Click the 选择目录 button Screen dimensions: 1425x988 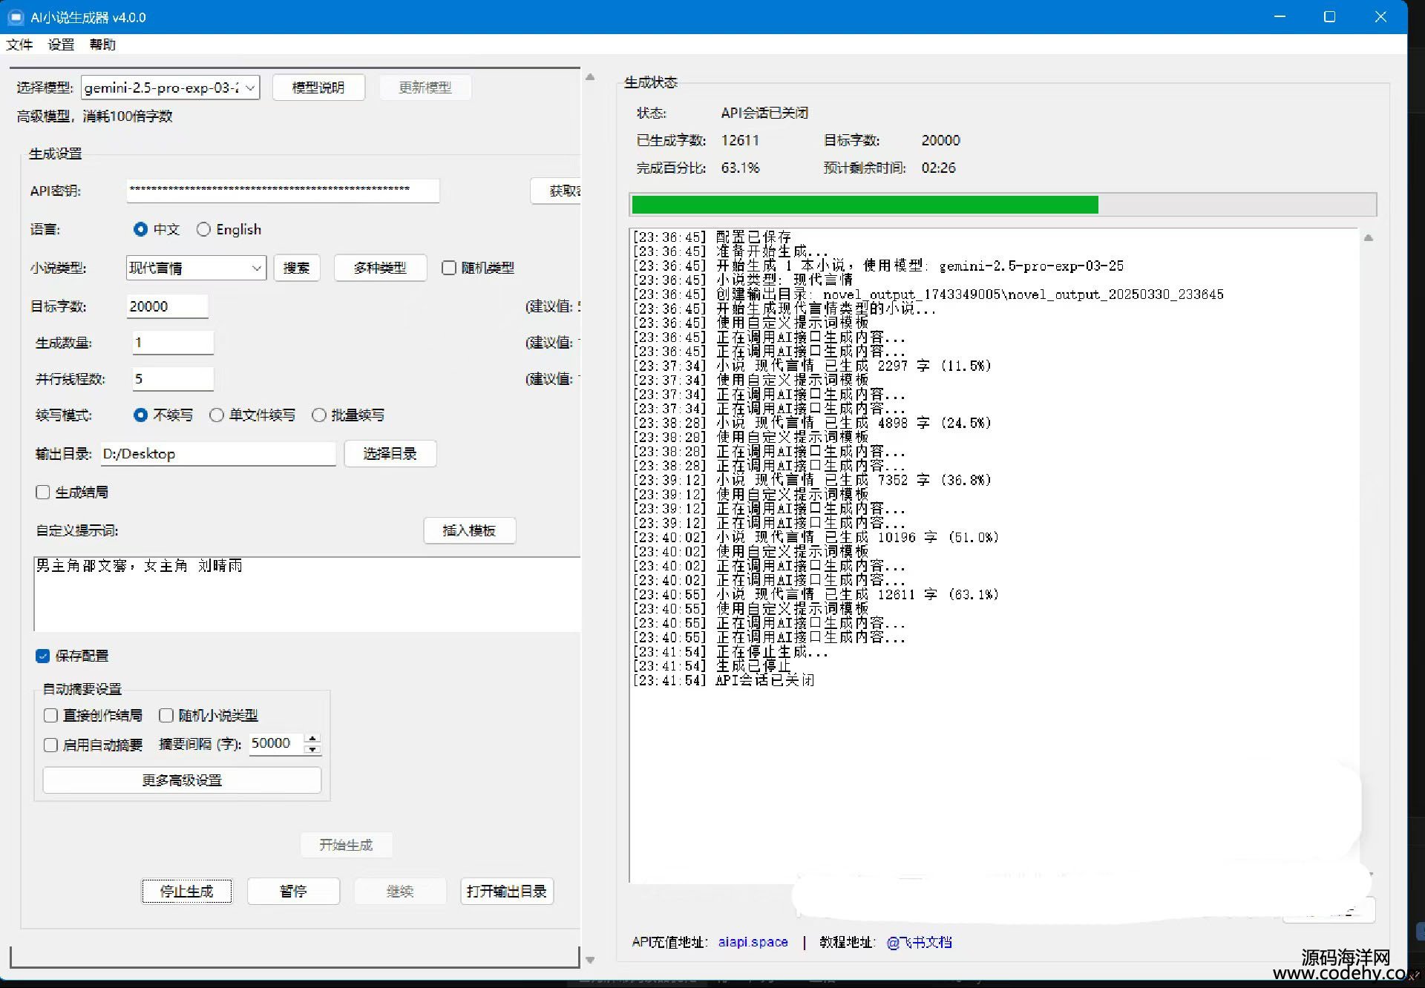(x=390, y=454)
